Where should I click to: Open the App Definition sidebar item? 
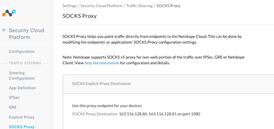click(22, 88)
